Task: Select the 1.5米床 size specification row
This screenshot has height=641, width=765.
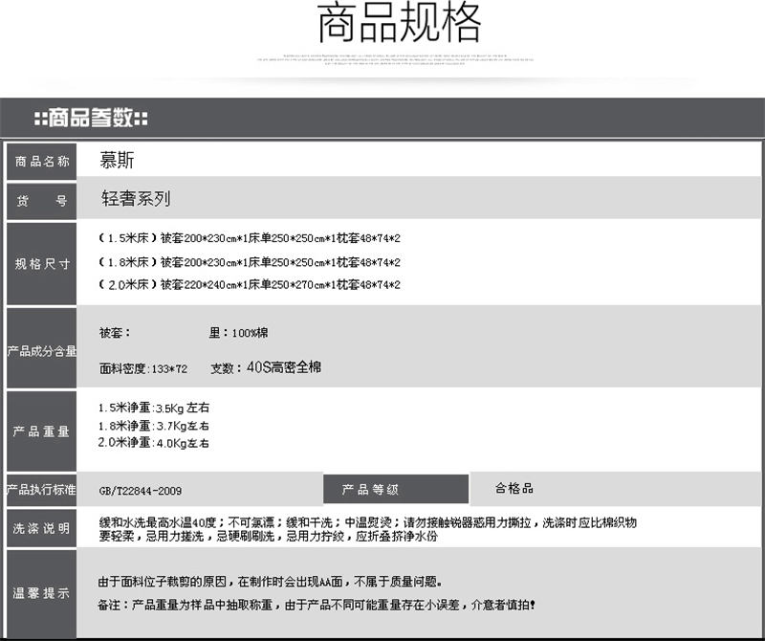Action: point(250,236)
